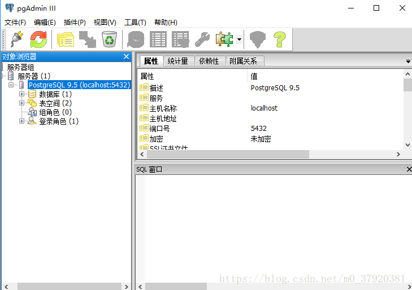Click the property icon beside 端口号
The height and width of the screenshot is (290, 412).
coord(144,129)
